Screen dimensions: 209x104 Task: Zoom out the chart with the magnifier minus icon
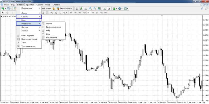(95, 9)
